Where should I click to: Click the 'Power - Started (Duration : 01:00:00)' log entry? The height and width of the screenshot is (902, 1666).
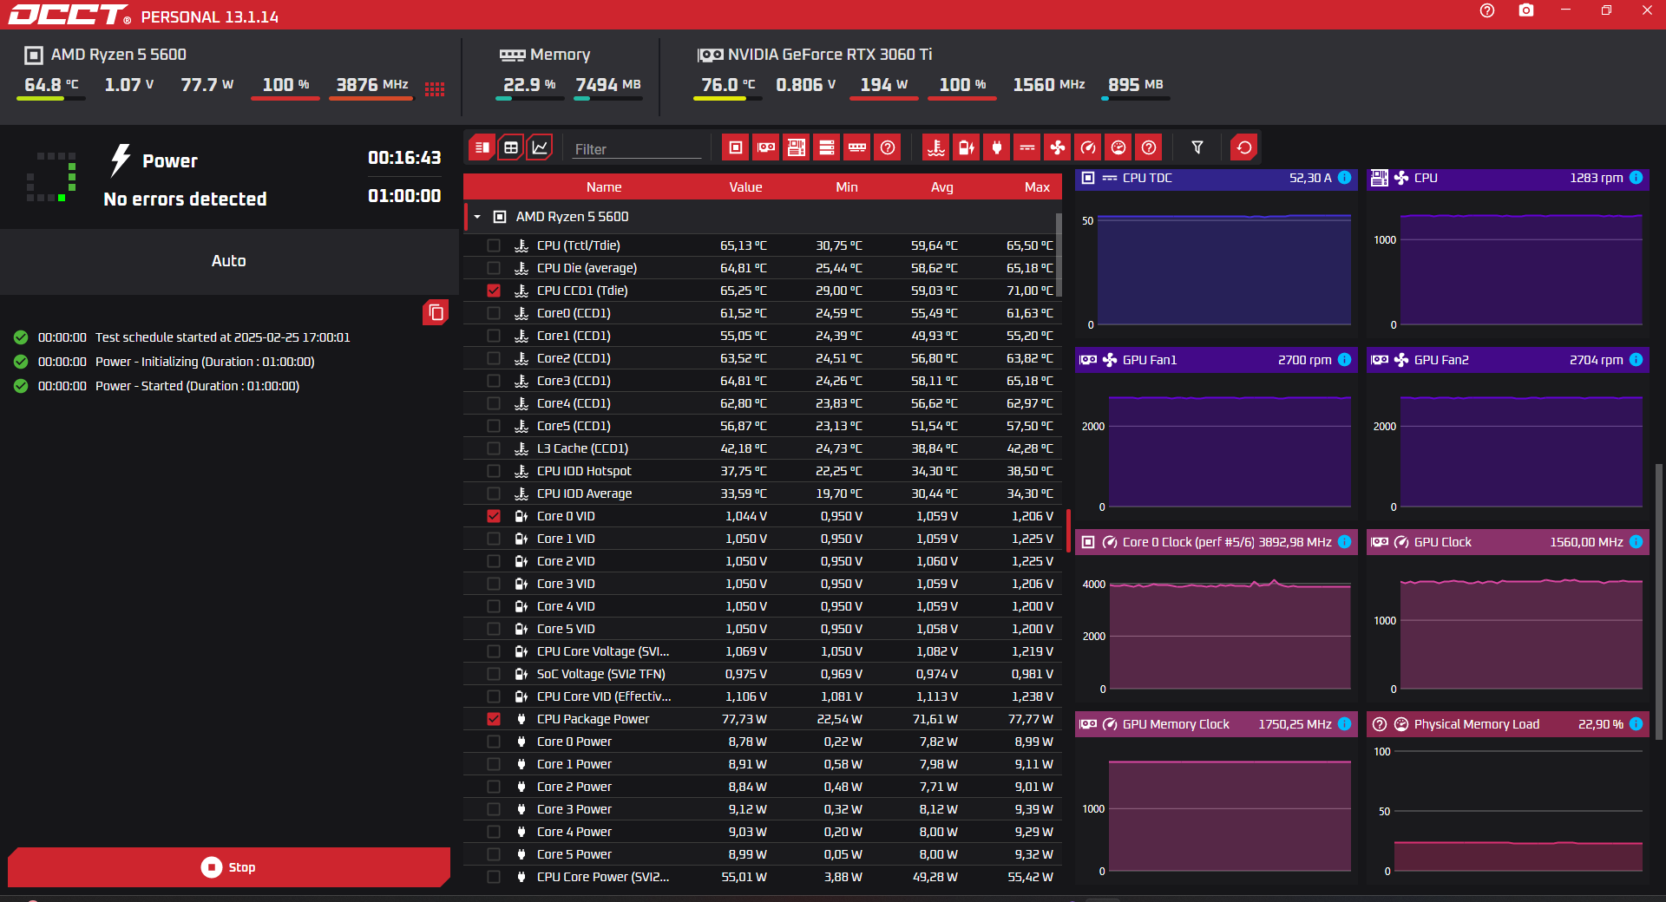(x=198, y=386)
